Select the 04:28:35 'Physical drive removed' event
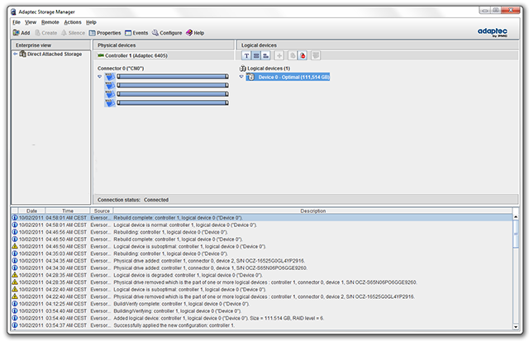529x341 pixels. 262,282
